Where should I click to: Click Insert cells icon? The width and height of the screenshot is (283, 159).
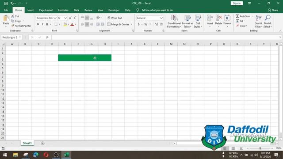pyautogui.click(x=210, y=18)
